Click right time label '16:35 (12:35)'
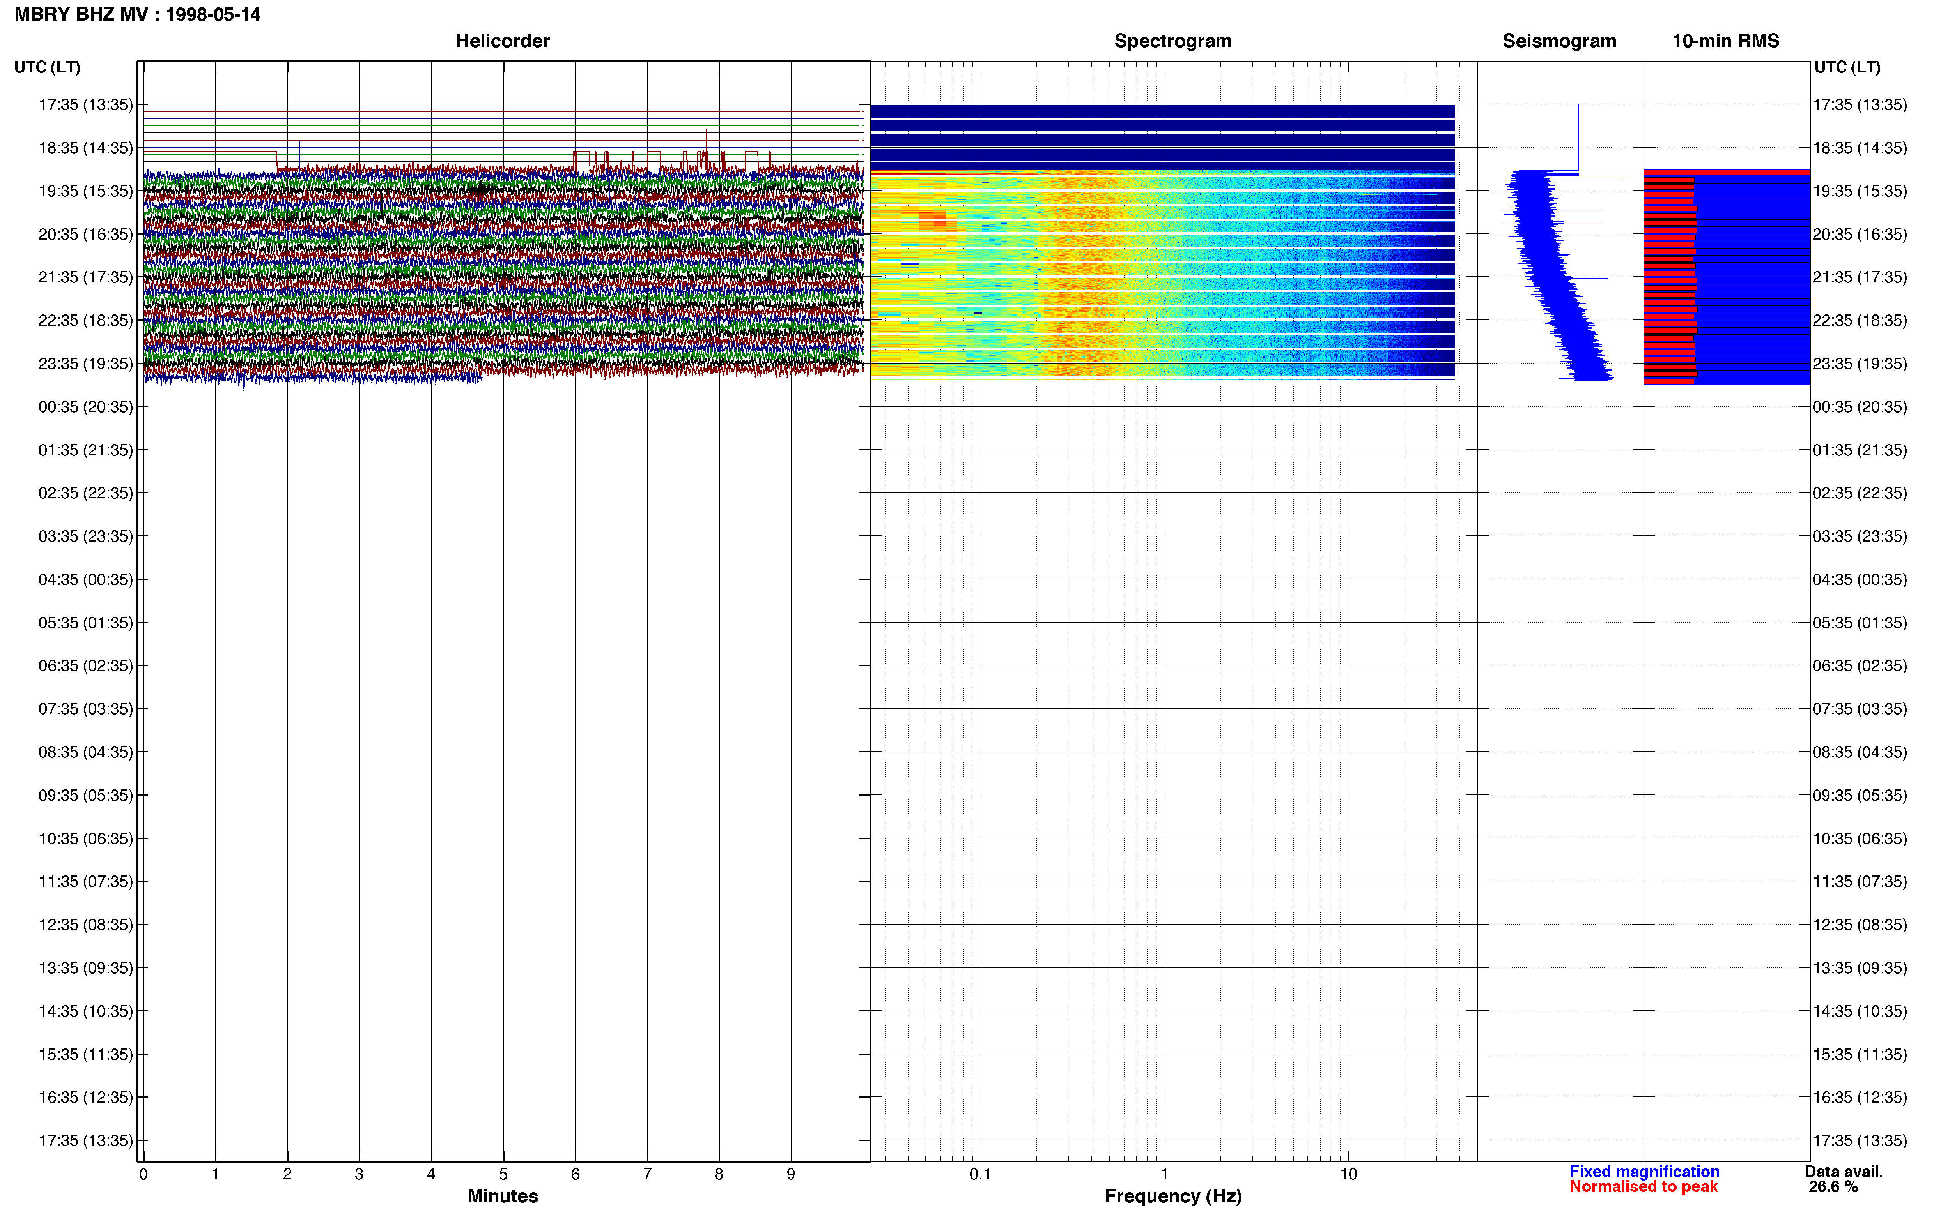Viewport: 1957px width, 1223px height. [x=1860, y=1098]
